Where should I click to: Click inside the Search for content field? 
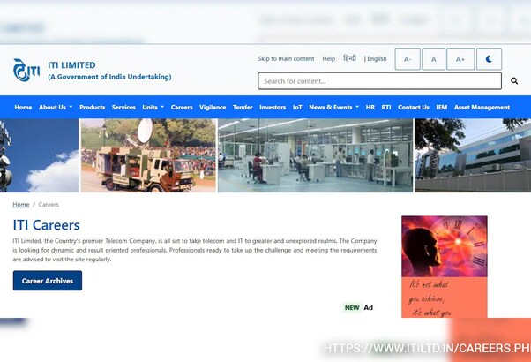pyautogui.click(x=379, y=81)
